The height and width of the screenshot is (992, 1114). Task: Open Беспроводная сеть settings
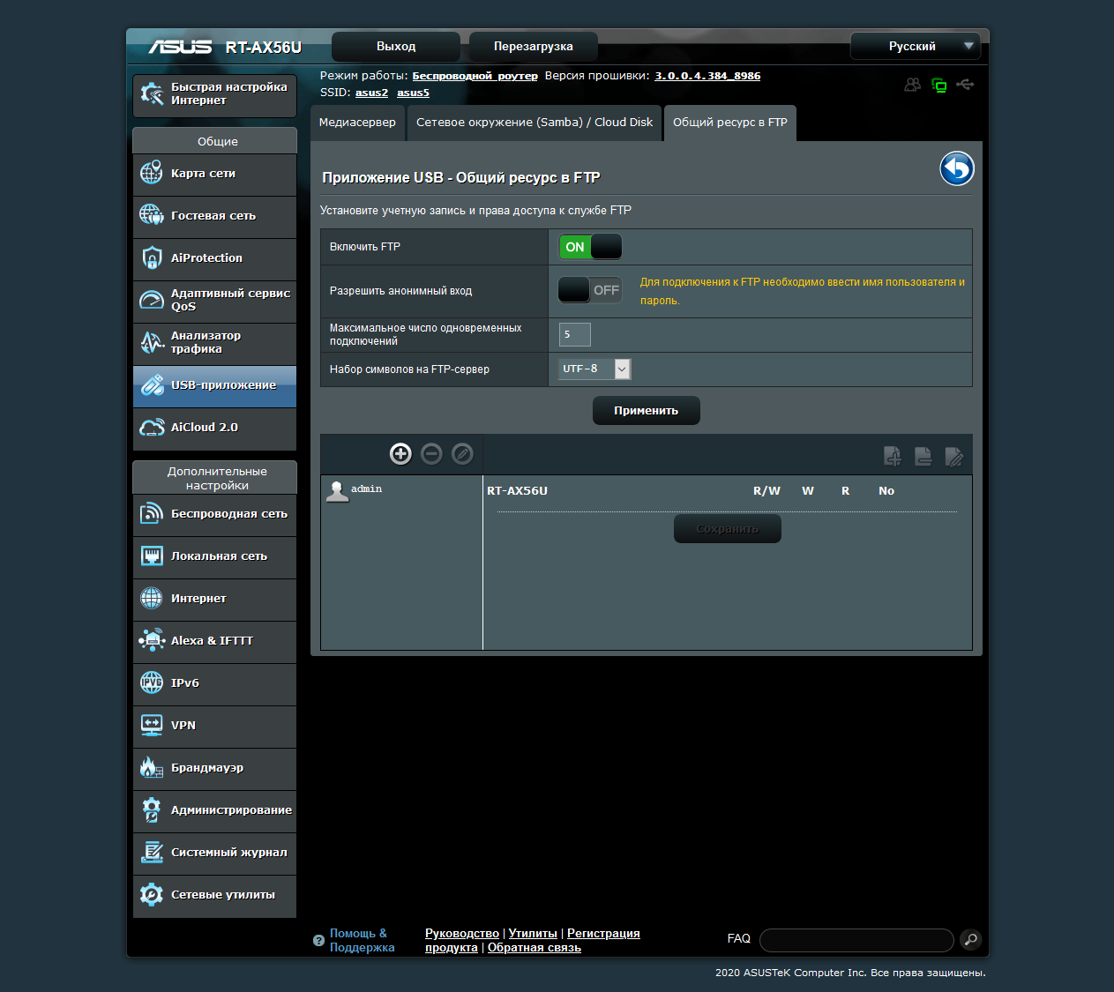tap(214, 514)
